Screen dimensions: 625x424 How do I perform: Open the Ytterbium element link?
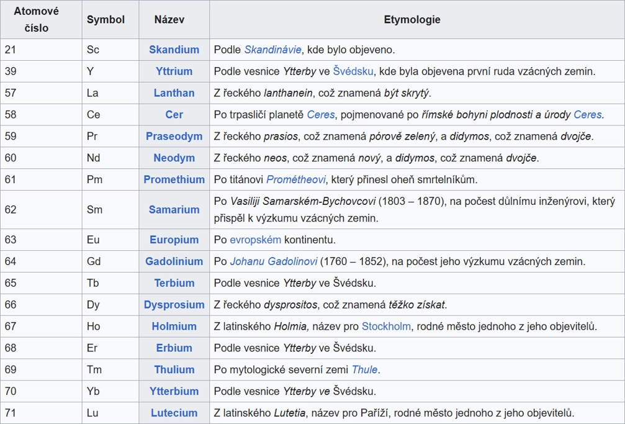point(174,391)
